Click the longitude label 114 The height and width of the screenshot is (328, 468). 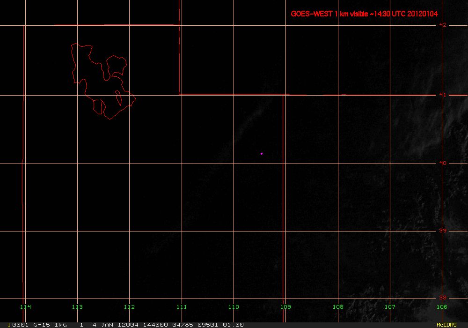coord(25,307)
